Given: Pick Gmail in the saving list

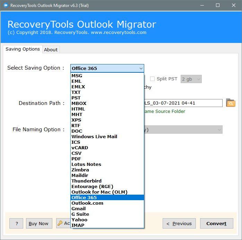Looking at the screenshot, I should [x=107, y=209].
